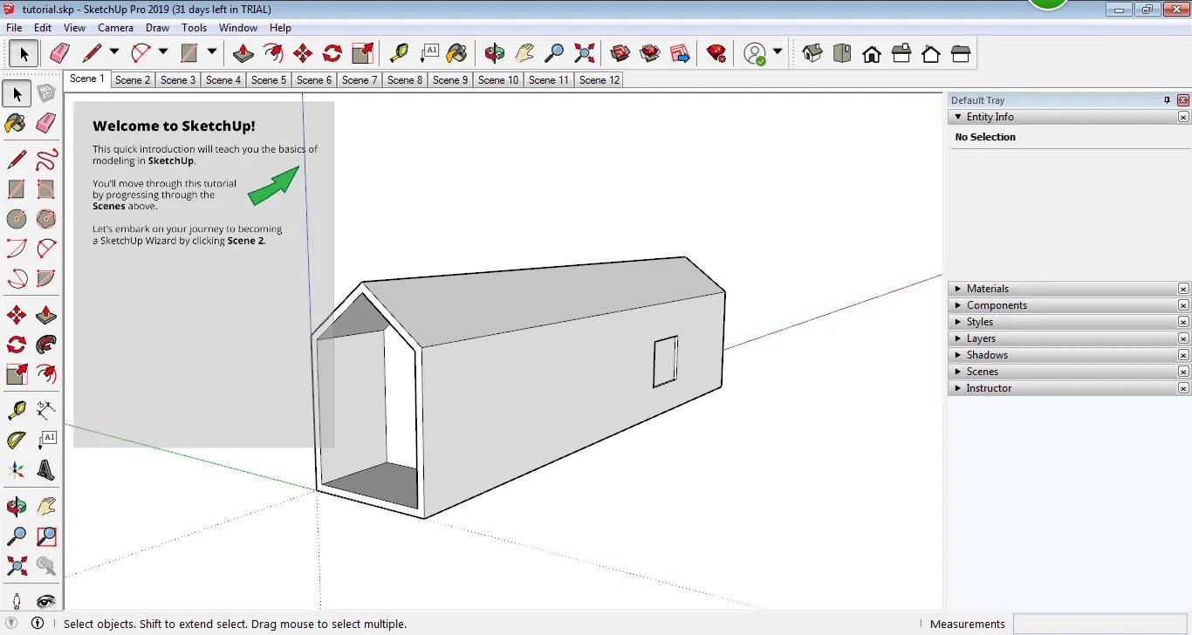This screenshot has height=635, width=1192.
Task: Open the File menu
Action: [x=14, y=28]
